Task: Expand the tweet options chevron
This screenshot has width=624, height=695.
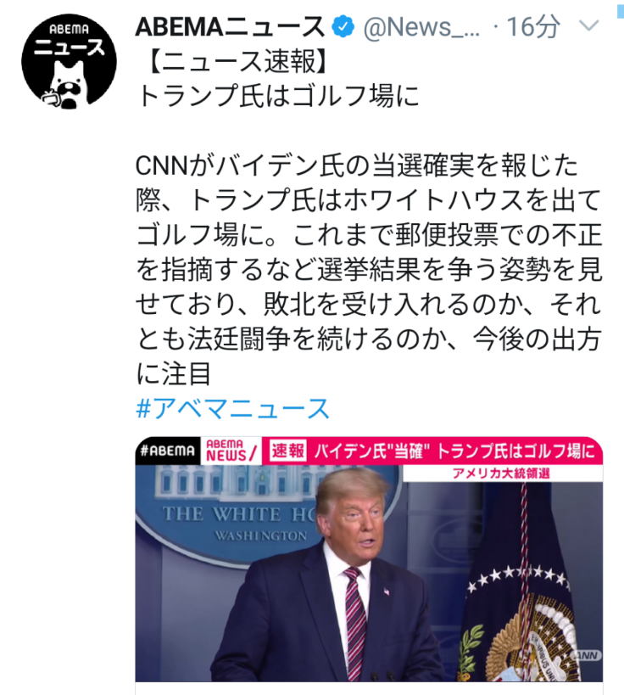Action: tap(589, 25)
